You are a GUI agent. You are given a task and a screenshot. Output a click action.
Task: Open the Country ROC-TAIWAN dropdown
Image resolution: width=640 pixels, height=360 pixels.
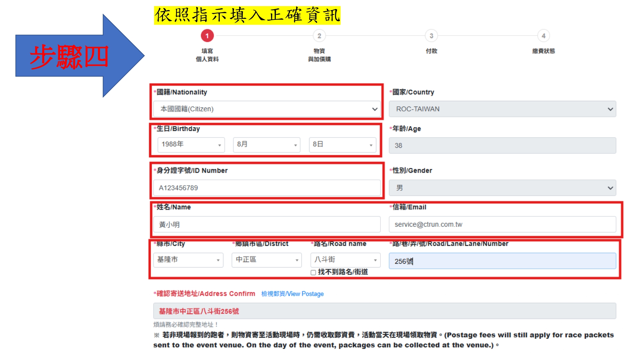(502, 109)
